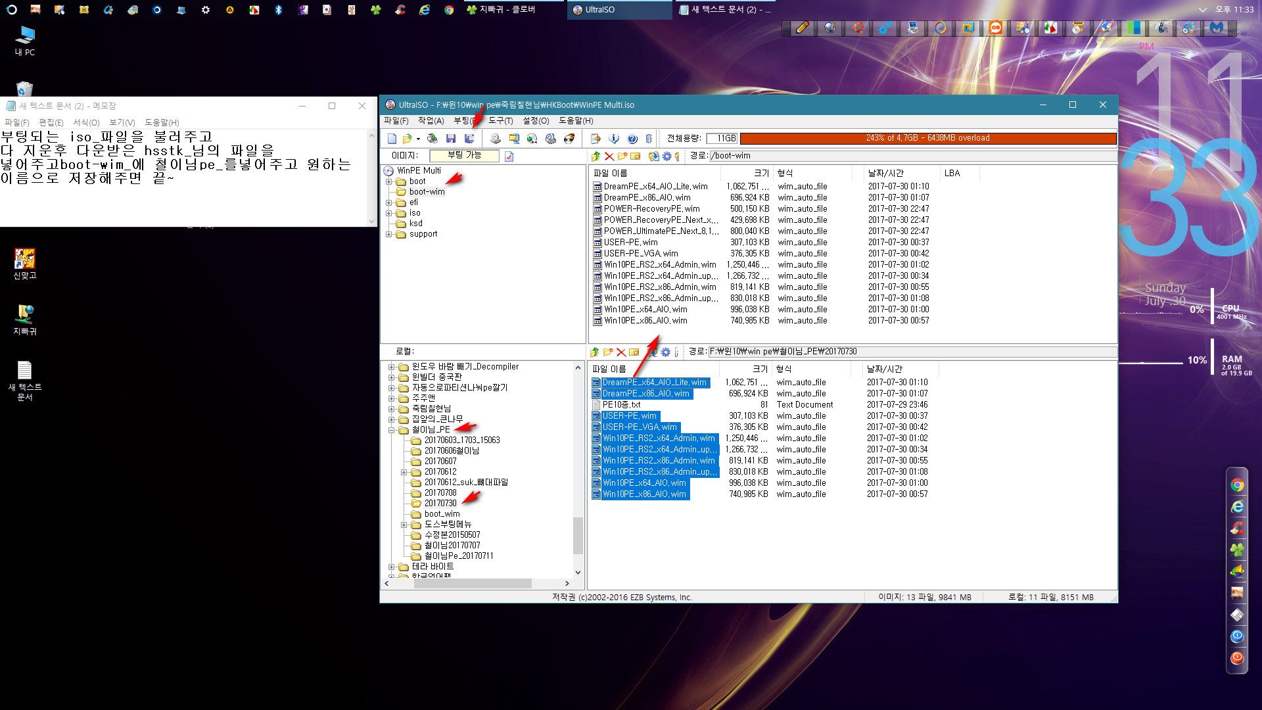The image size is (1262, 710).
Task: Open the 파일(F) menu in UltraISO
Action: pyautogui.click(x=396, y=121)
